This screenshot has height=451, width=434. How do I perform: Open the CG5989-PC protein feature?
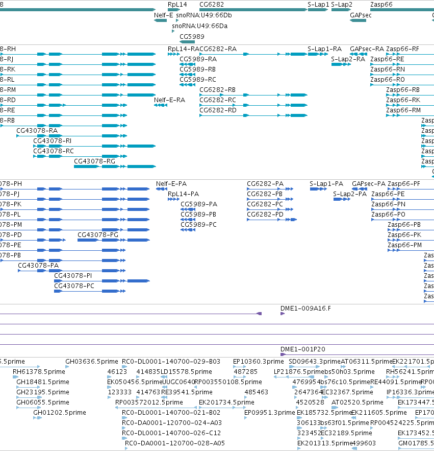pyautogui.click(x=188, y=230)
